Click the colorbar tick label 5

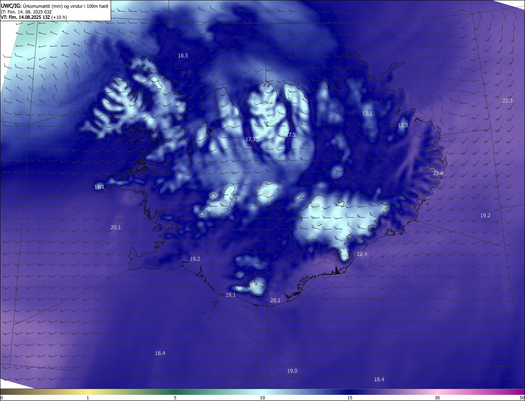[175, 398]
